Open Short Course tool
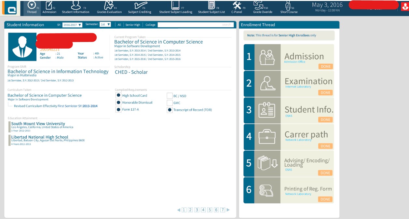This screenshot has height=219, width=409. click(289, 8)
